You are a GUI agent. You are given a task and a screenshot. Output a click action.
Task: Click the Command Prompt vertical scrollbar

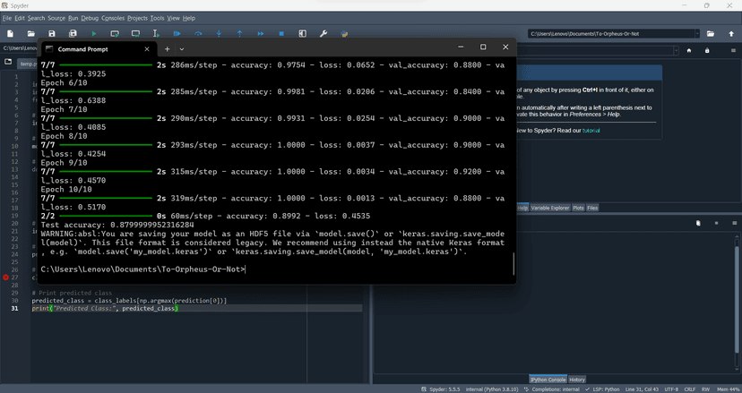click(x=513, y=263)
